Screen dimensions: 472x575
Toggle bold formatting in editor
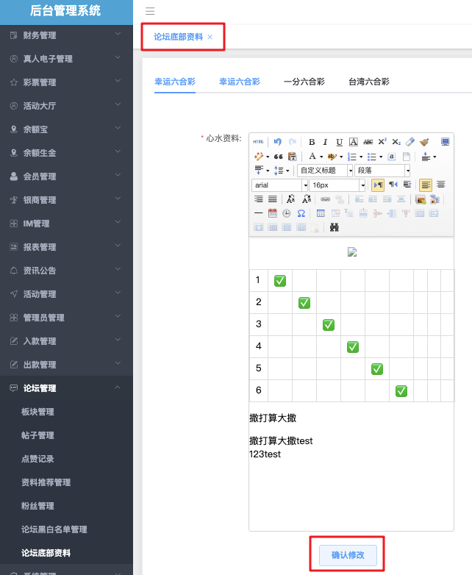click(312, 142)
